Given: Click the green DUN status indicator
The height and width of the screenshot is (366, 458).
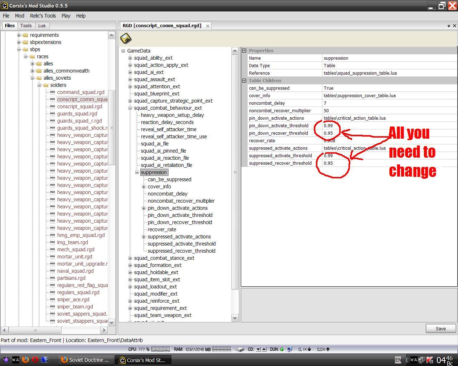Looking at the screenshot, I should [x=282, y=350].
